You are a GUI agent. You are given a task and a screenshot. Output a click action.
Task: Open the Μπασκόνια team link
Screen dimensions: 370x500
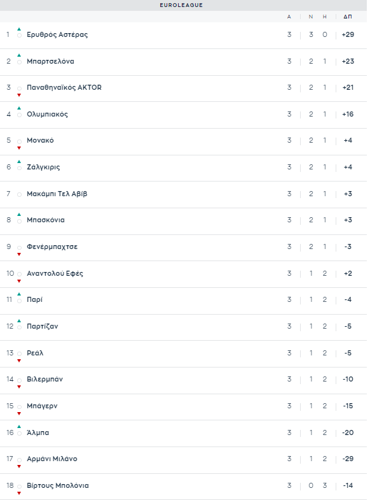[x=46, y=220]
